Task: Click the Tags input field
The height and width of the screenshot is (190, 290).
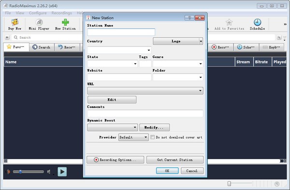Action: click(x=145, y=64)
